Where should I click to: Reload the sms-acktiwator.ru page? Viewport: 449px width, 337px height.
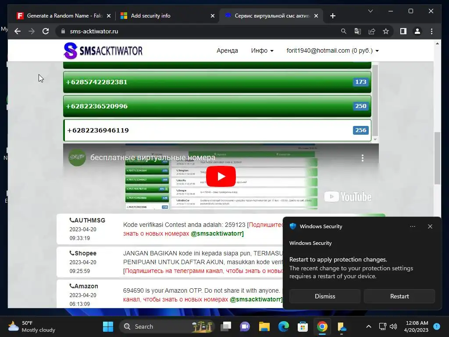pos(46,31)
